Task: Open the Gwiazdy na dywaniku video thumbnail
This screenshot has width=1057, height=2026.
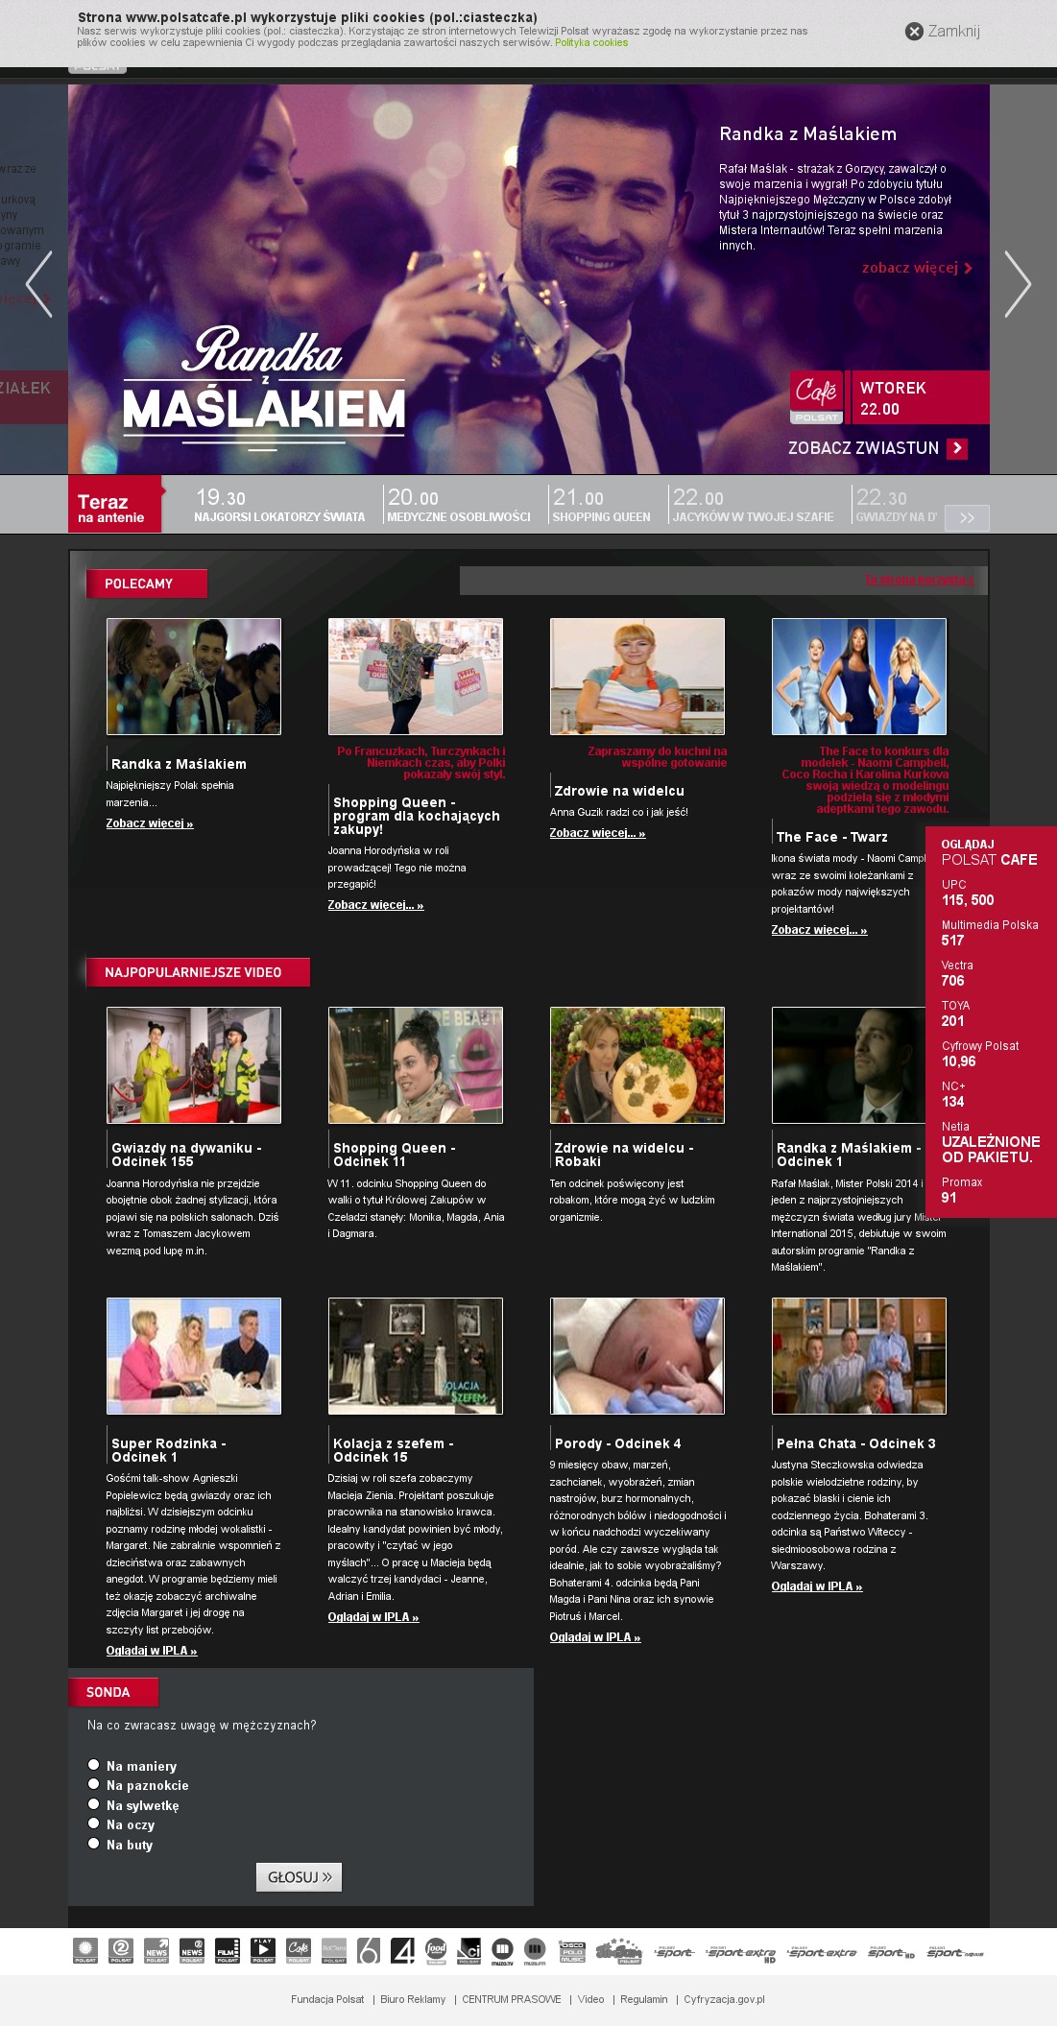Action: [x=194, y=1065]
